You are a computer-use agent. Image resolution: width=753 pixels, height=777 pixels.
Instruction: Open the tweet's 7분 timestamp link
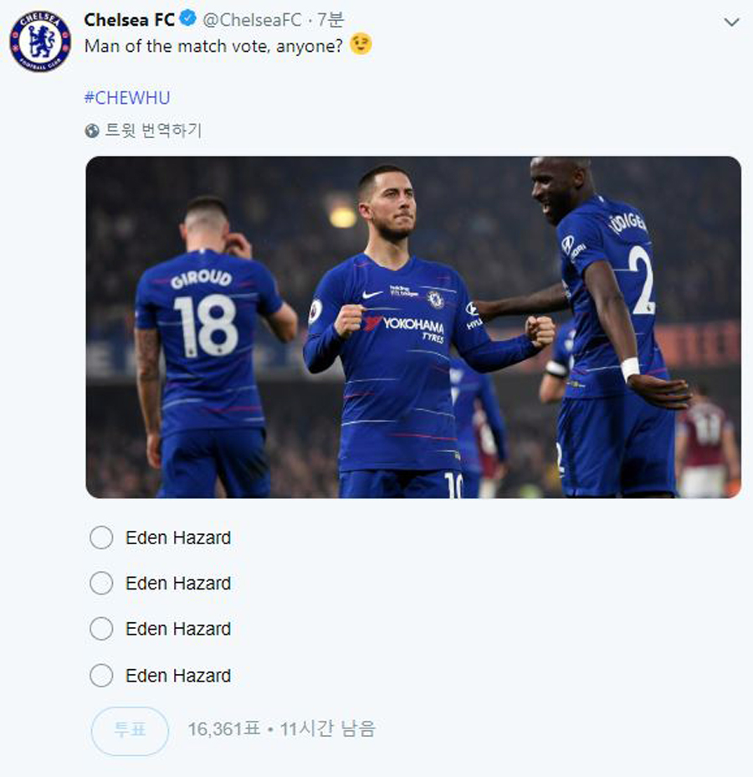tap(330, 20)
